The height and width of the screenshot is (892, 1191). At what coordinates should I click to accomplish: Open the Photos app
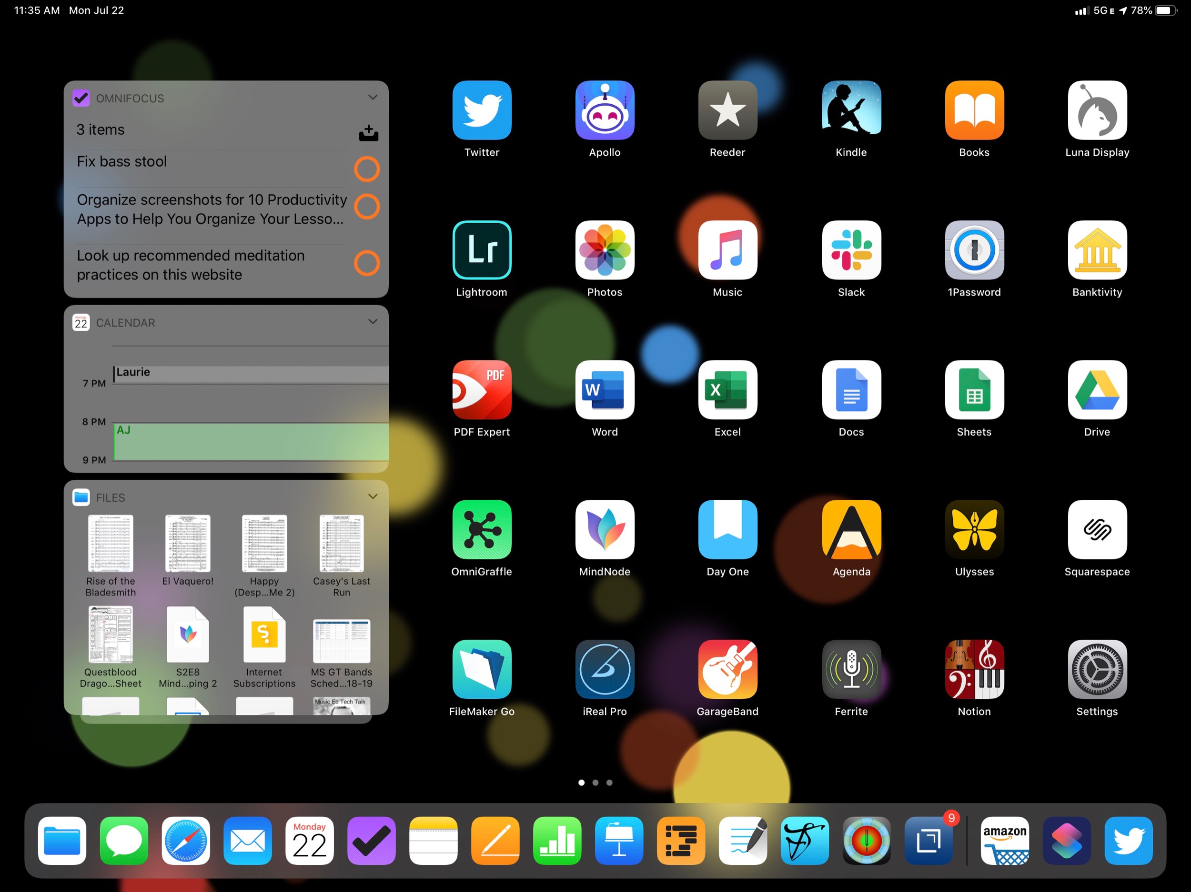pos(604,250)
